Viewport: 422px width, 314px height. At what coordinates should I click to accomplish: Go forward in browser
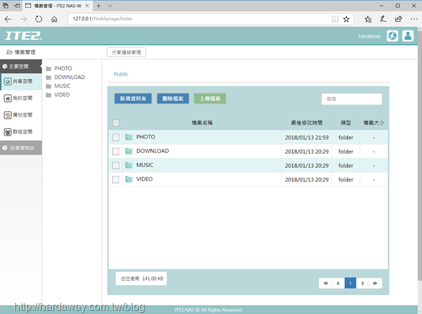[24, 19]
